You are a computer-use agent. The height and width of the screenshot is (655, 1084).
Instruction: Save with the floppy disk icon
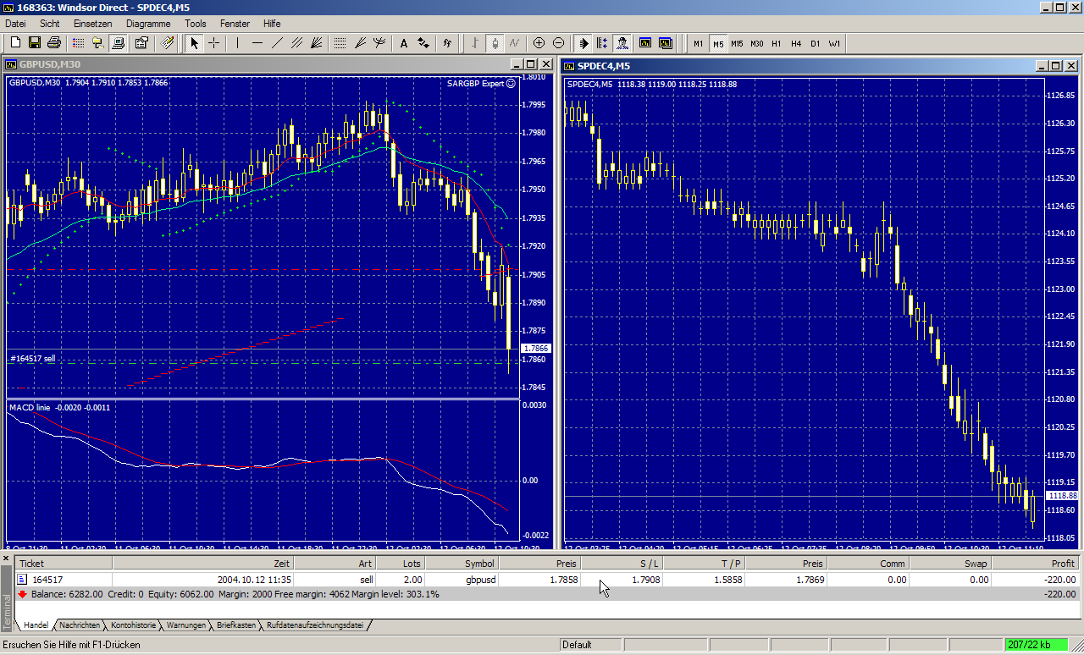point(35,43)
